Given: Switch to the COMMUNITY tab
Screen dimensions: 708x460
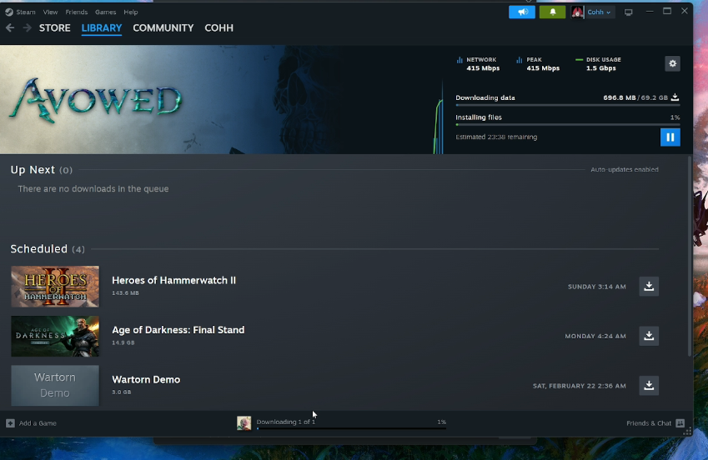Looking at the screenshot, I should (x=163, y=28).
